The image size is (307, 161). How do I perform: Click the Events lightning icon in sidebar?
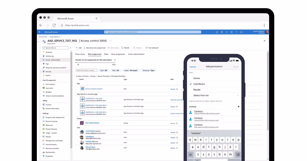point(44,75)
